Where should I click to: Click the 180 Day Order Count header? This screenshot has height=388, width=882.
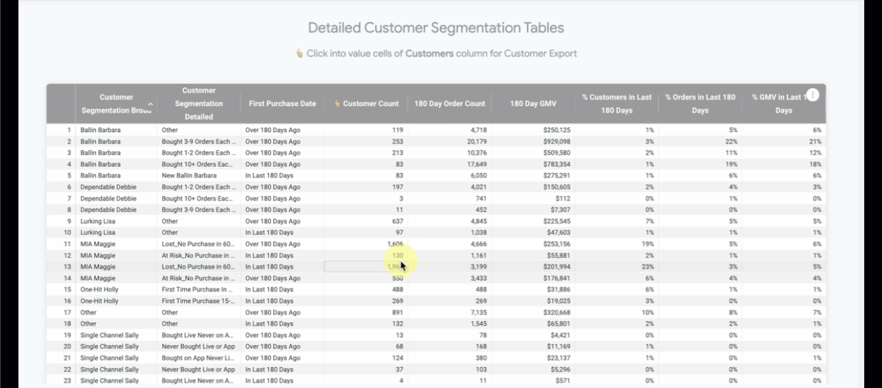(450, 104)
